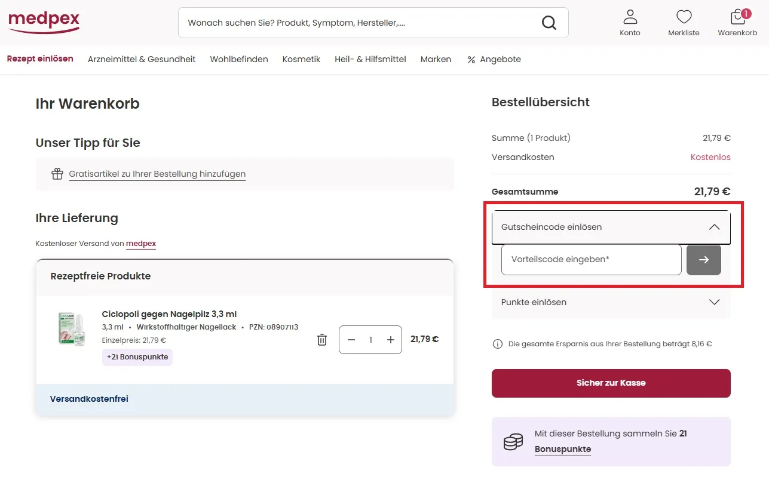Click the gift icon next to Gratisartikel
The image size is (769, 489).
pos(57,173)
